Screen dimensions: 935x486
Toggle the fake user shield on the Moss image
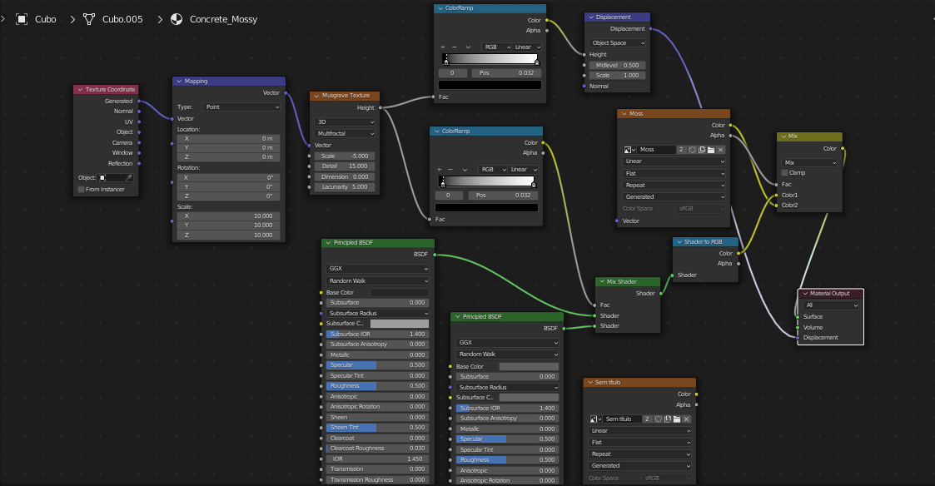[x=693, y=148]
